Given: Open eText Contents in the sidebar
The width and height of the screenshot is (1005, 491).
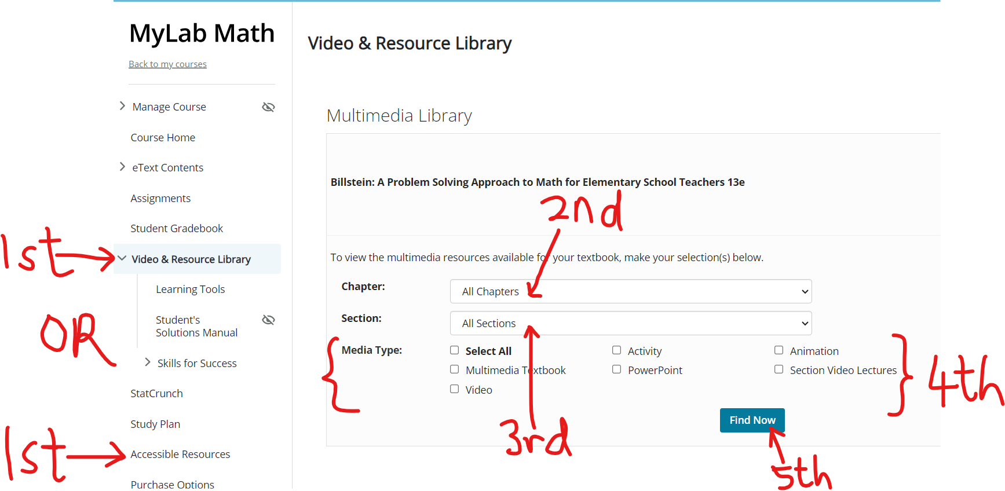Looking at the screenshot, I should (168, 168).
